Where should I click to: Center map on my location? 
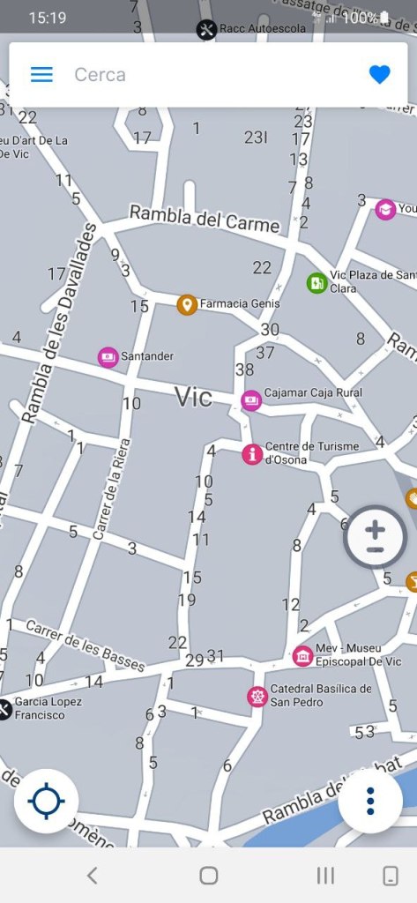click(x=46, y=801)
